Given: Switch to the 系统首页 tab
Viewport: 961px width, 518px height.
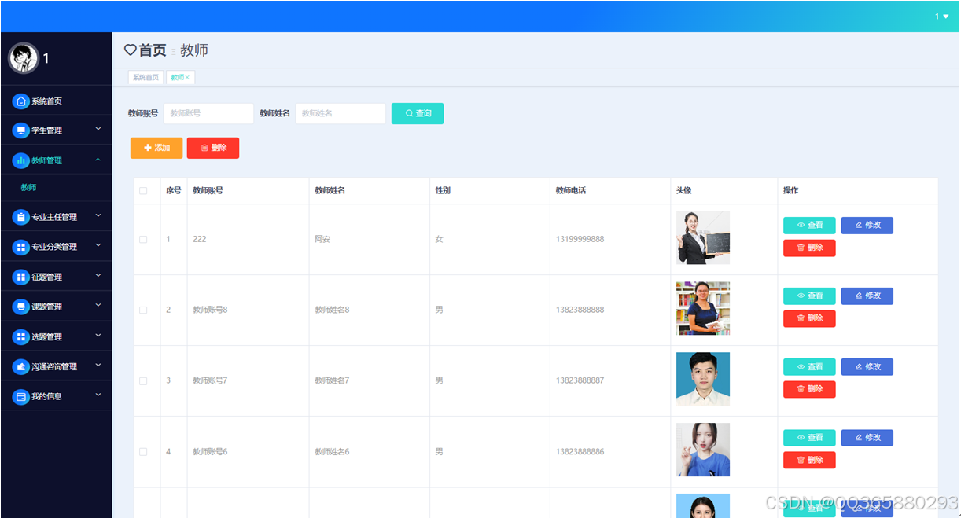Looking at the screenshot, I should point(145,78).
